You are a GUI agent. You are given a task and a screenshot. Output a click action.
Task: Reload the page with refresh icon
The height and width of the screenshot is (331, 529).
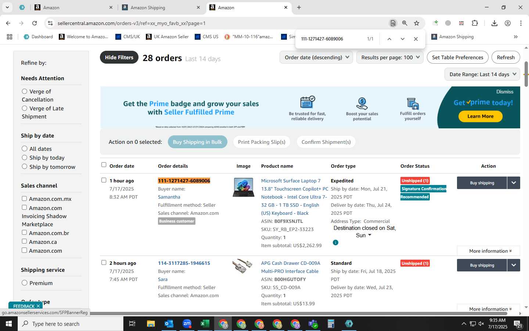click(x=35, y=23)
